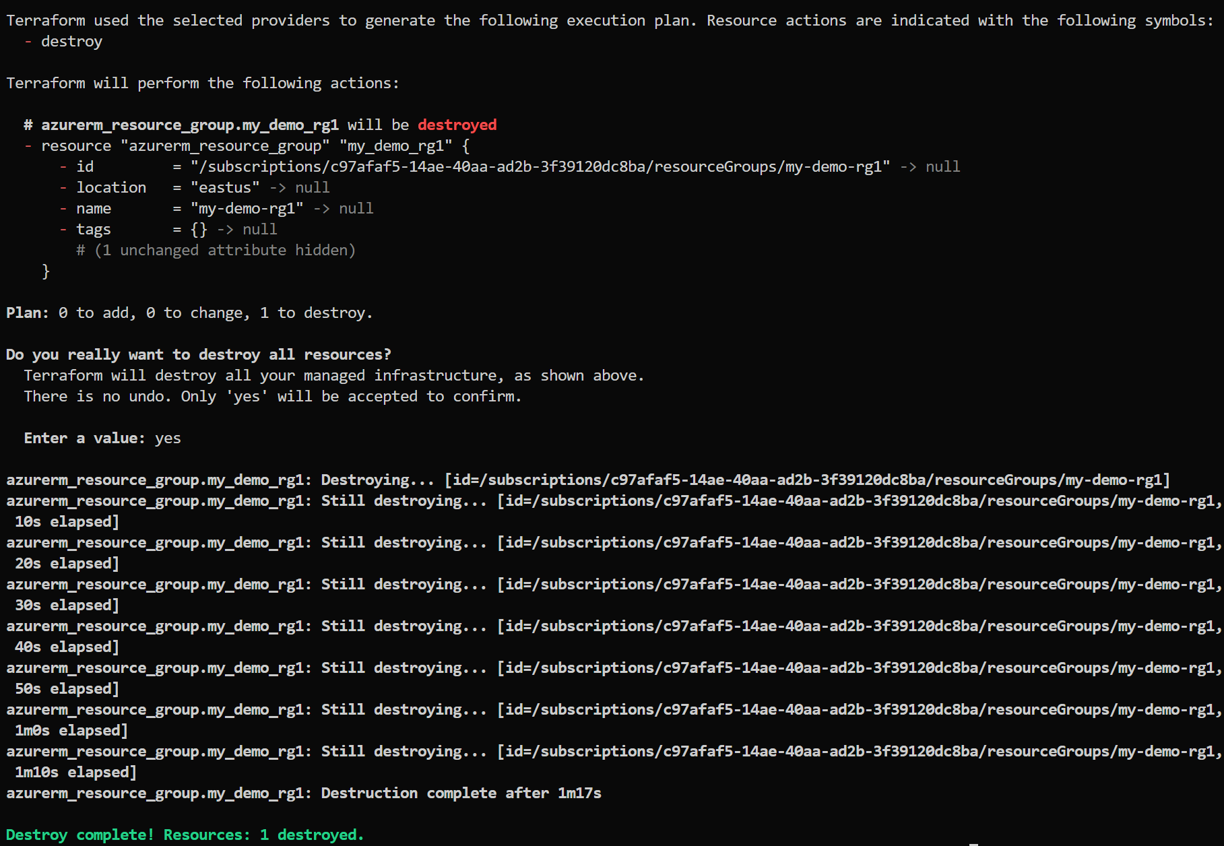
Task: Select the 'Terraform will perform the following actions:' line
Action: [x=203, y=84]
